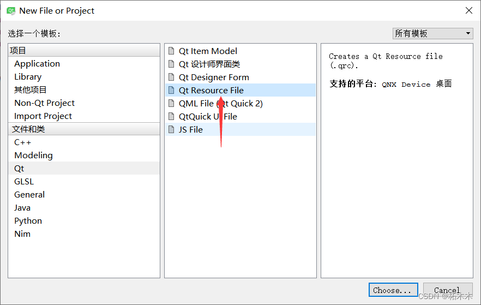Select Library project category
The width and height of the screenshot is (481, 305).
(84, 77)
